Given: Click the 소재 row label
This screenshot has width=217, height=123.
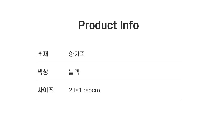Looking at the screenshot, I should 43,54.
